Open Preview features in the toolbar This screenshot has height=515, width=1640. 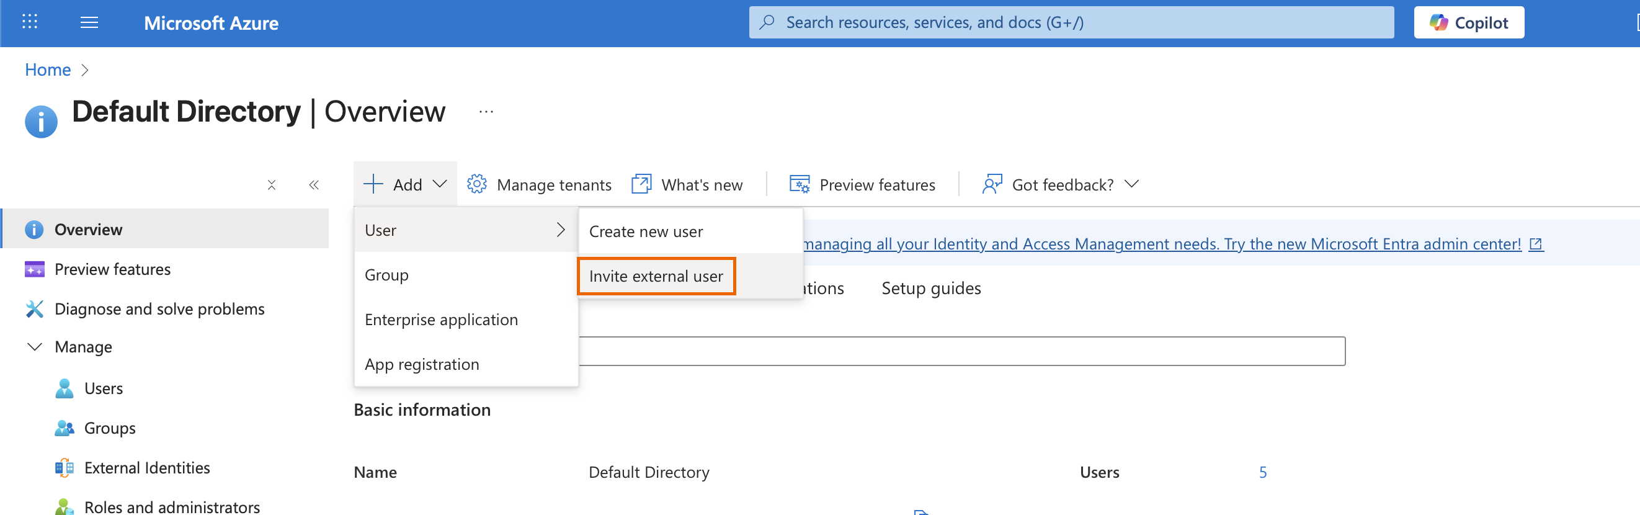click(862, 185)
